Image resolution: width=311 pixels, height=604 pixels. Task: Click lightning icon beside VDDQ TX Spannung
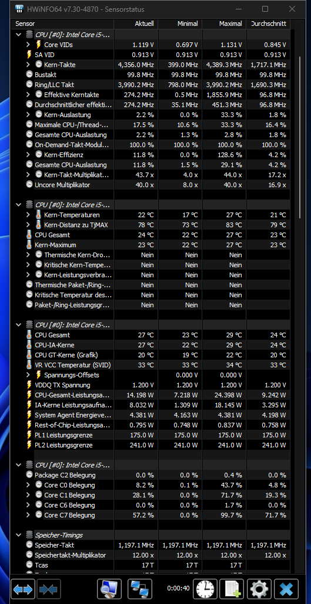[29, 385]
